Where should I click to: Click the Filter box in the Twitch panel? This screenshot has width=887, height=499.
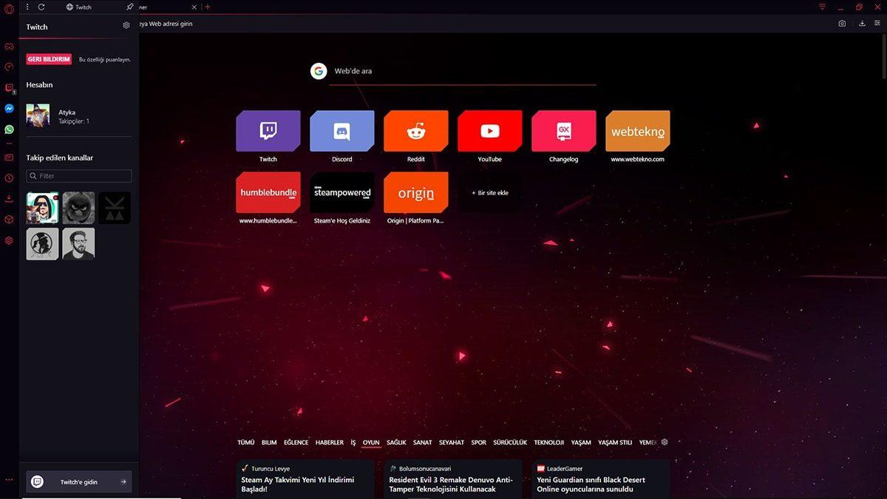(x=78, y=176)
